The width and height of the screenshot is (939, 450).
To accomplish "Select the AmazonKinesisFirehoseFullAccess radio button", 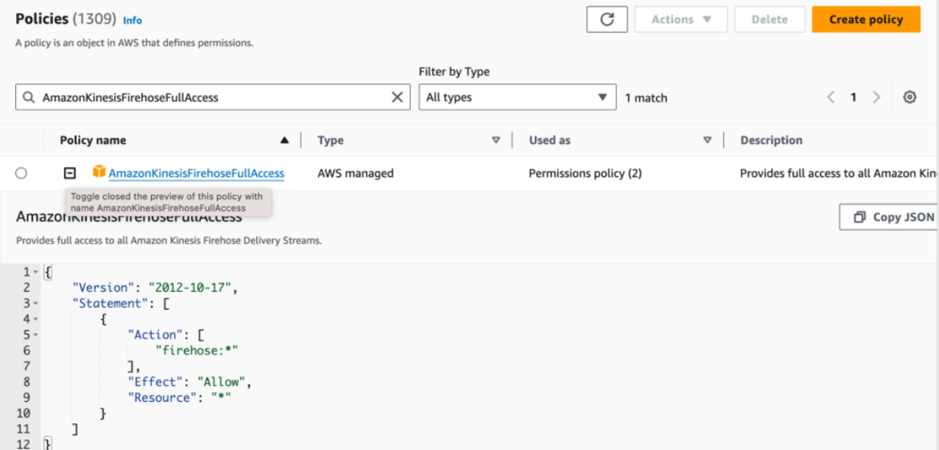I will click(21, 173).
